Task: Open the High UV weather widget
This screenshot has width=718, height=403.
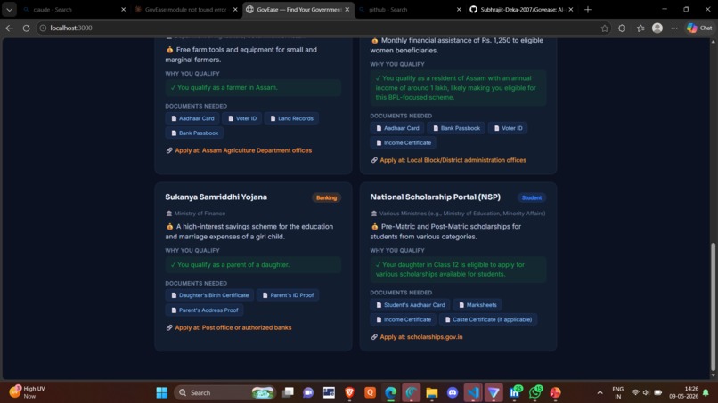Action: [29, 392]
